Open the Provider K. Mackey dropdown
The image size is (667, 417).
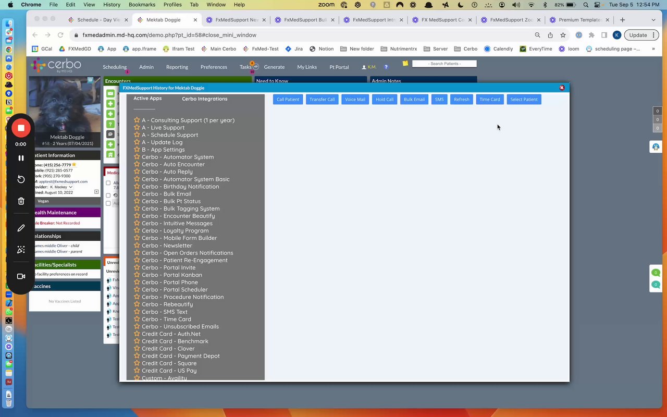click(61, 187)
